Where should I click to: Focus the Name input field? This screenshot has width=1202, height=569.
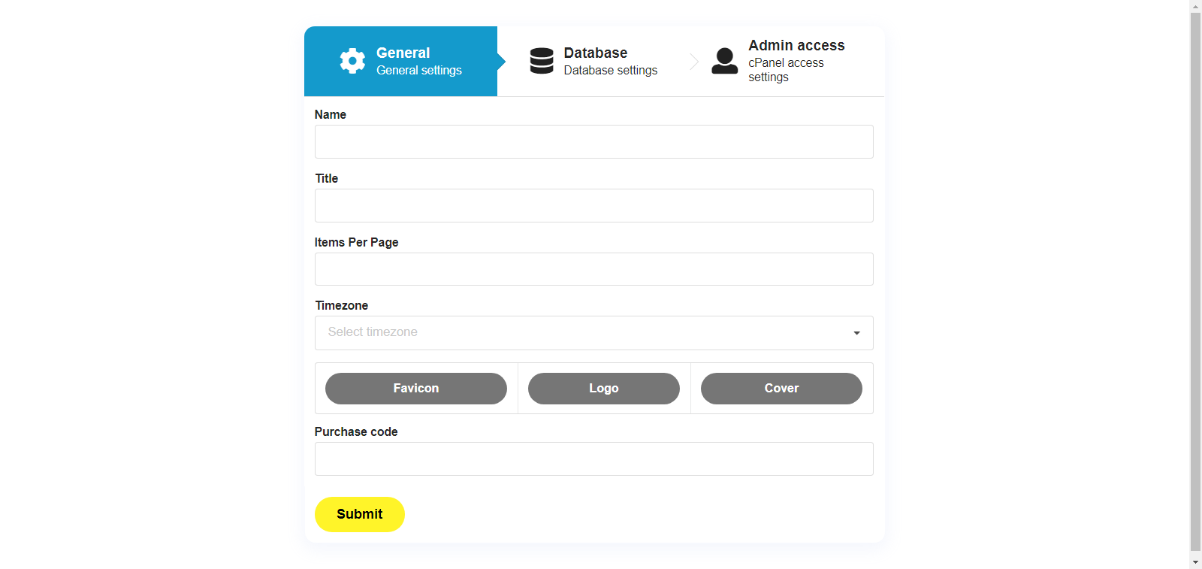tap(593, 142)
